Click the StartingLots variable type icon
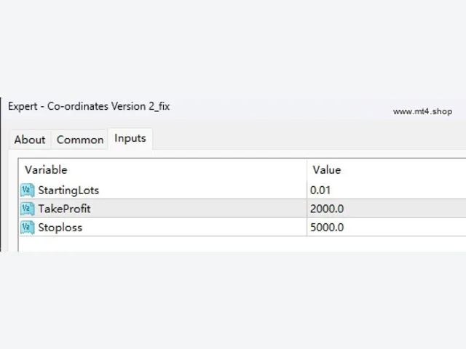The width and height of the screenshot is (466, 349). [28, 190]
